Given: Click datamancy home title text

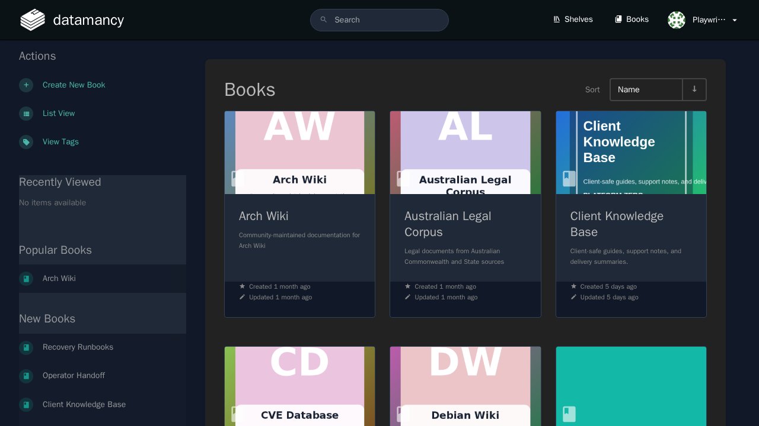Looking at the screenshot, I should coord(88,20).
